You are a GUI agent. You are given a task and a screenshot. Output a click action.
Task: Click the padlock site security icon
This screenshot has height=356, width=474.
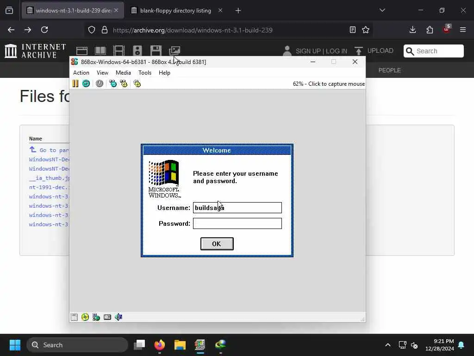[105, 30]
